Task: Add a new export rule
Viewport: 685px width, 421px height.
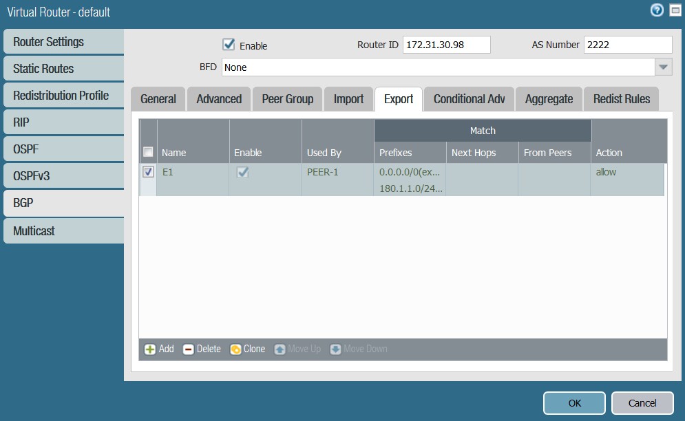Action: coord(158,349)
